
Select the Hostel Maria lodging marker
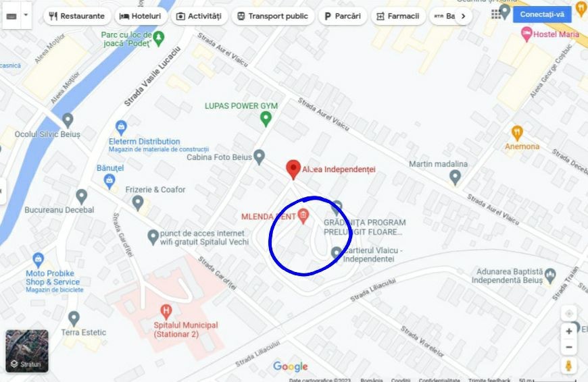coord(526,34)
